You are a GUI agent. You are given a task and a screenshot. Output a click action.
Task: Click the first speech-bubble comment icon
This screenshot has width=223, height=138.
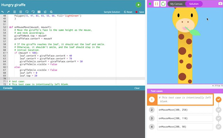pos(27,12)
